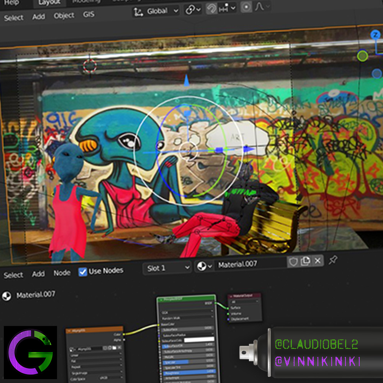Click the blue scale cube handle on top
Image resolution: width=383 pixels, height=383 pixels.
coord(187,113)
